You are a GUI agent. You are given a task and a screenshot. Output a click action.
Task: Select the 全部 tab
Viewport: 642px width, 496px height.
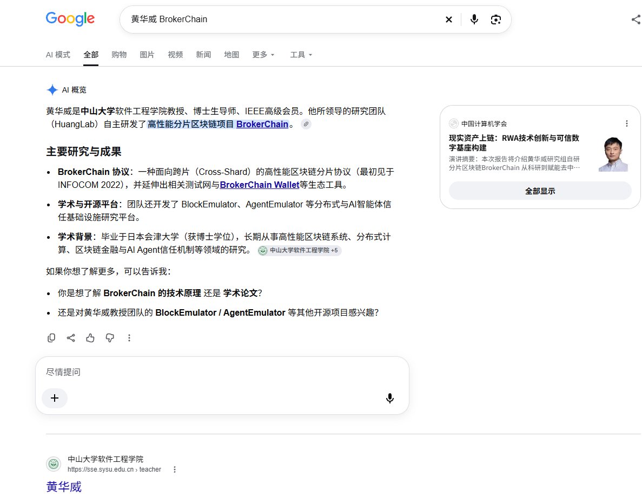(x=91, y=55)
